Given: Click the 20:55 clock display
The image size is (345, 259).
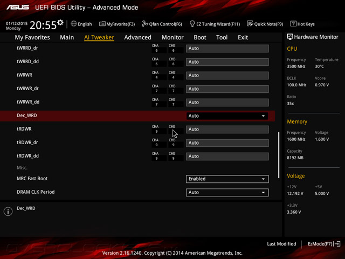Looking at the screenshot, I should coord(43,25).
